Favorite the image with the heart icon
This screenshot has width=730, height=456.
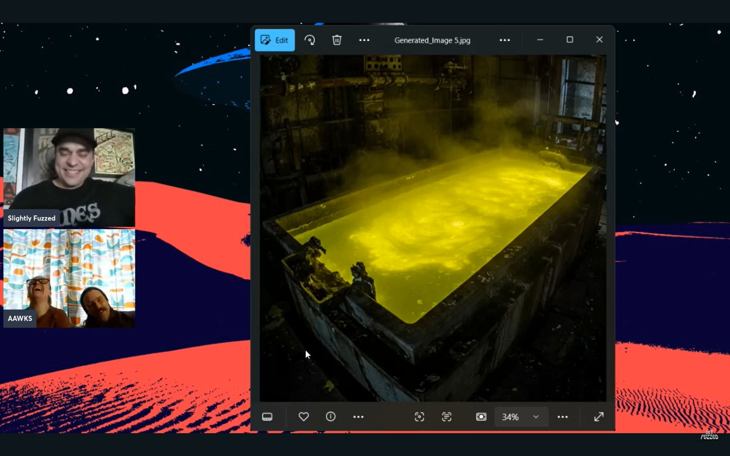(x=303, y=417)
